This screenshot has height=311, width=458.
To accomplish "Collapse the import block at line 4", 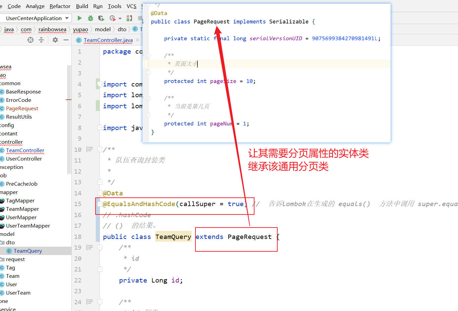I will coord(99,84).
